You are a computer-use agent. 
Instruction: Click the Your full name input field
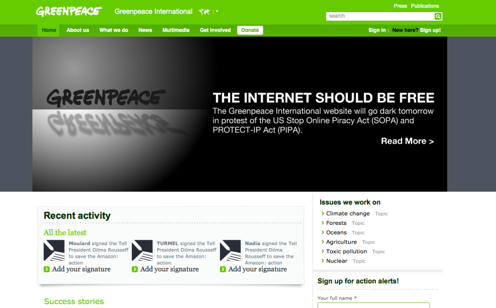tap(373, 306)
